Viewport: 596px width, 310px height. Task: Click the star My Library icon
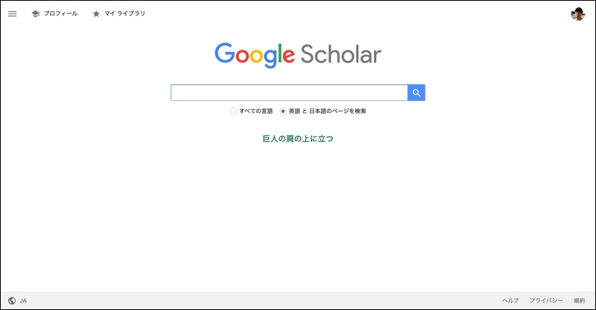[96, 13]
